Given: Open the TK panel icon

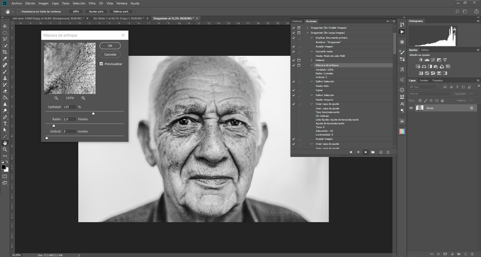Looking at the screenshot, I should coord(402,131).
